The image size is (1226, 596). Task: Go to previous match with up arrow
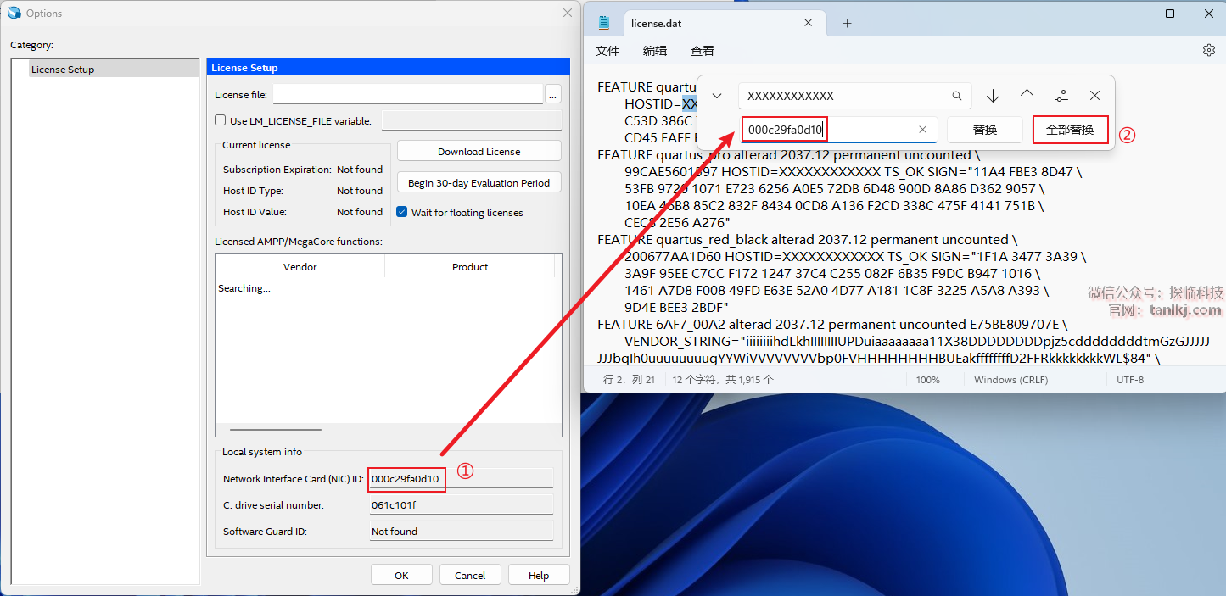[1027, 96]
